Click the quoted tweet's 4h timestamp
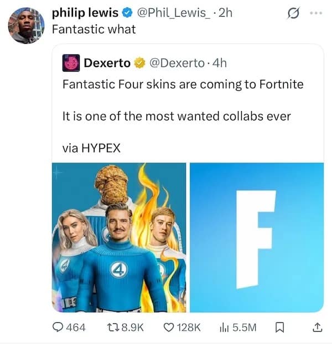 point(220,63)
